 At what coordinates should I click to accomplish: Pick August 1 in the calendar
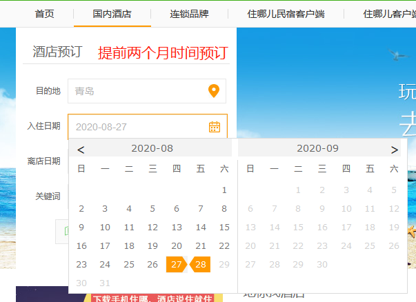click(224, 190)
